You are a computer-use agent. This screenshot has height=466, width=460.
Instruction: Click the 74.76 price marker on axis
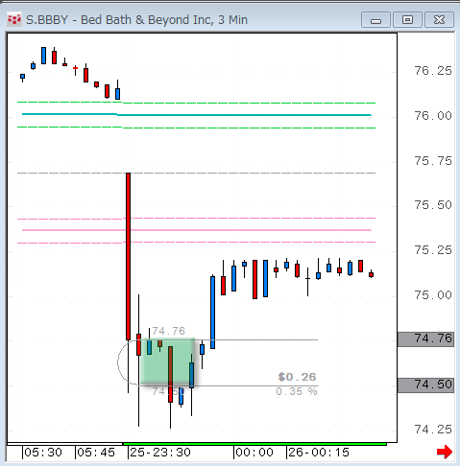tap(425, 338)
